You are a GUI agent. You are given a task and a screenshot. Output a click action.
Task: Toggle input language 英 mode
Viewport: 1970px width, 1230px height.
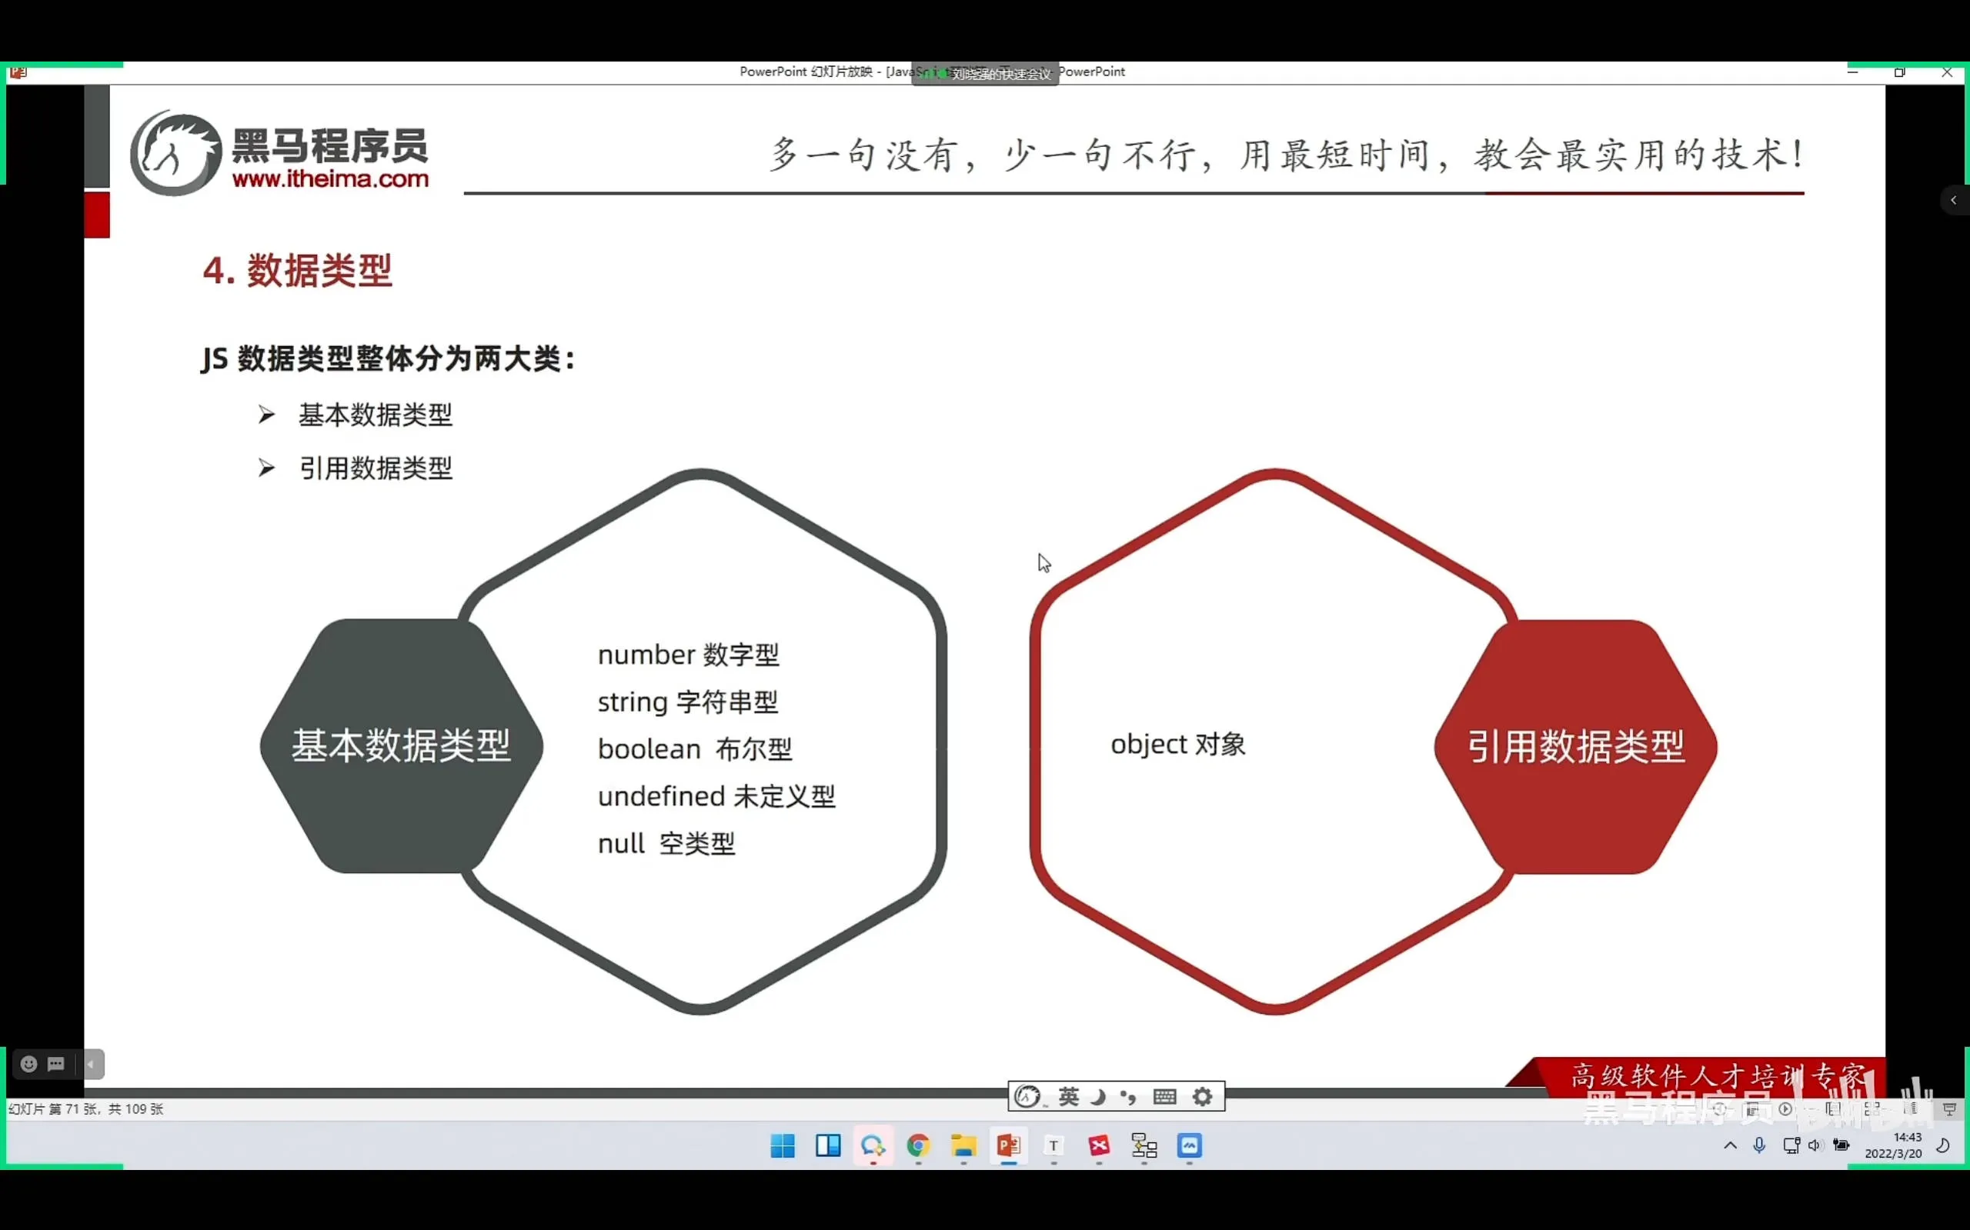[x=1068, y=1097]
